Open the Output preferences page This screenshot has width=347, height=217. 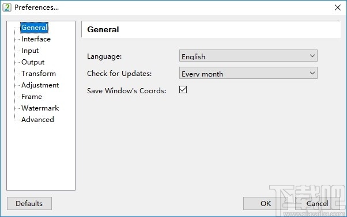pos(33,62)
